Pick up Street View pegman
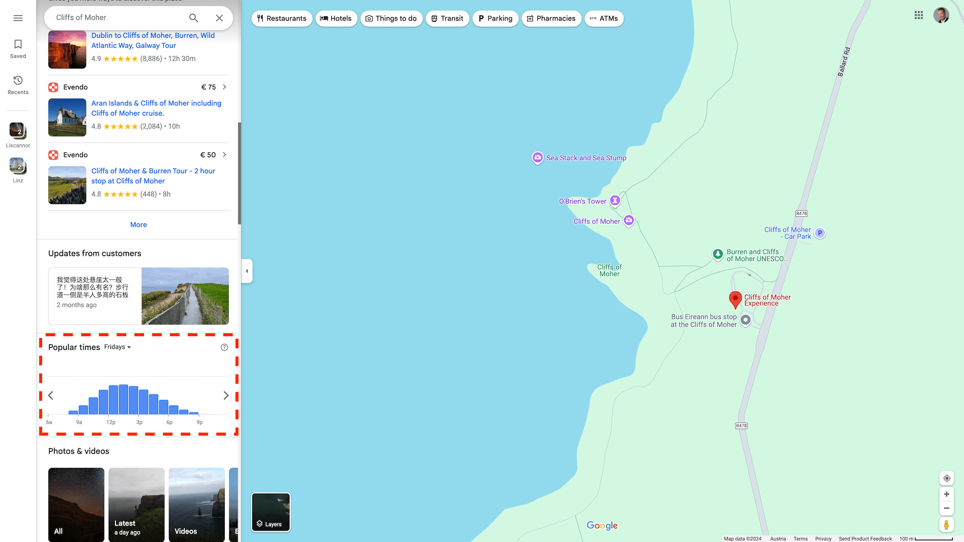This screenshot has height=542, width=964. (946, 525)
